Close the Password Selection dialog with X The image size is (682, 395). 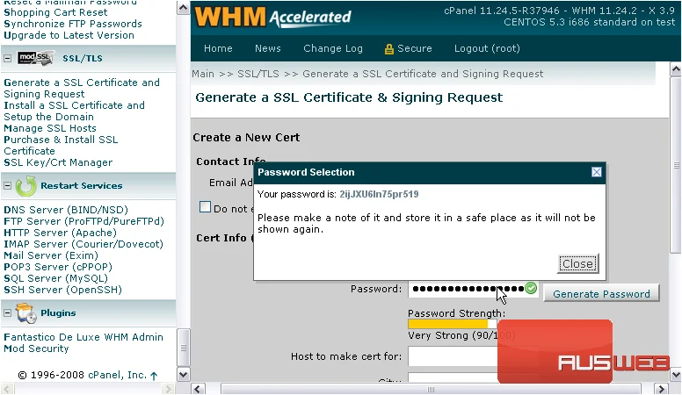coord(597,172)
